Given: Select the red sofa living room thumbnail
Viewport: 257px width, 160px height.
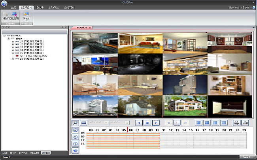Looking at the screenshot, I should click(x=140, y=43).
